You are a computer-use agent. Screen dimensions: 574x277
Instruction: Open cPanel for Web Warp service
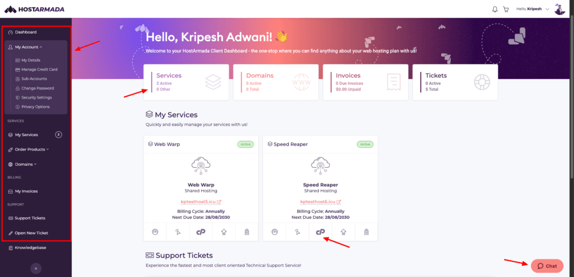(201, 232)
